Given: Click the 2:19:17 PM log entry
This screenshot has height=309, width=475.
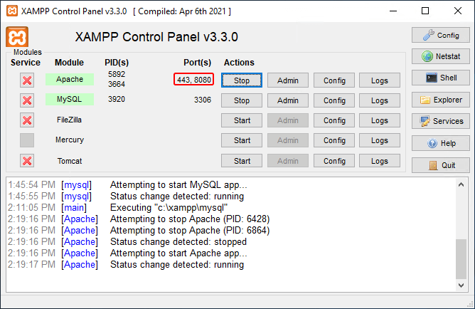Looking at the screenshot, I should coord(126,265).
